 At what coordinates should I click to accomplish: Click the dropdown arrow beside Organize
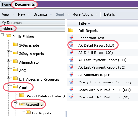(x=51, y=14)
